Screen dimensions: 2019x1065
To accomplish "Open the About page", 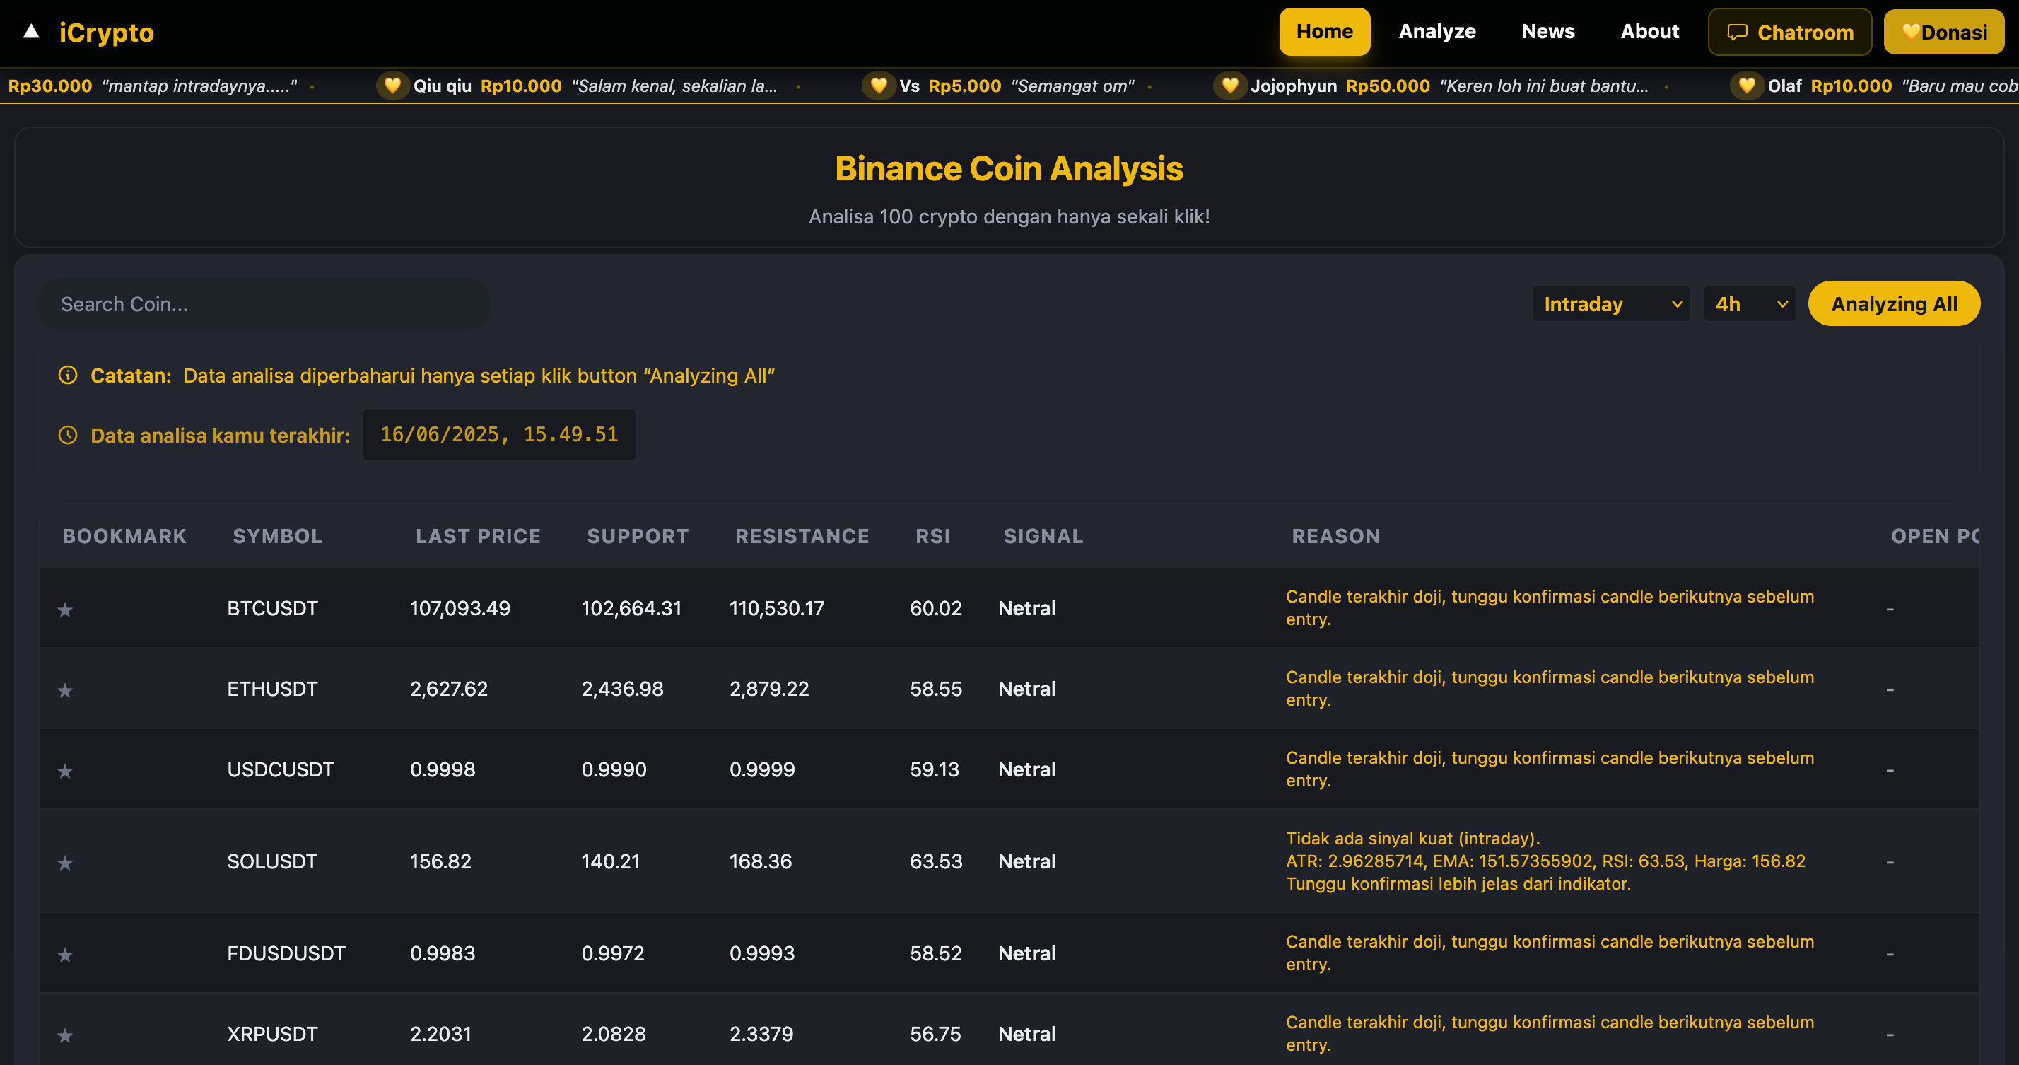I will click(x=1650, y=31).
